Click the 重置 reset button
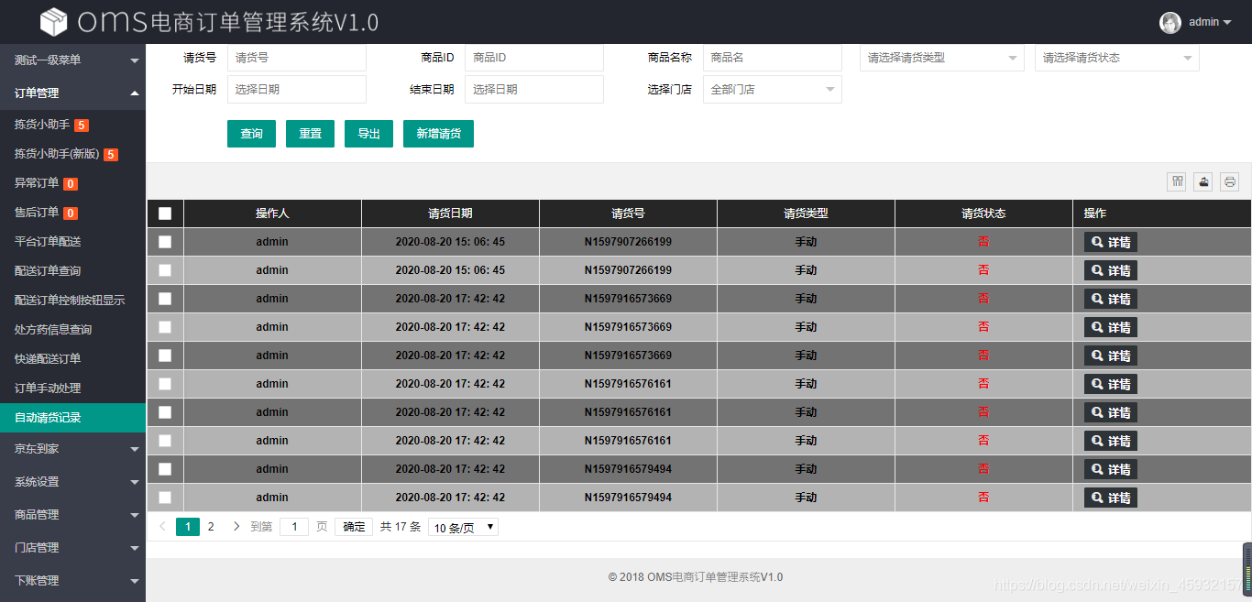 [310, 134]
